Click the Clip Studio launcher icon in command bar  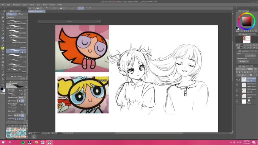tap(30, 8)
